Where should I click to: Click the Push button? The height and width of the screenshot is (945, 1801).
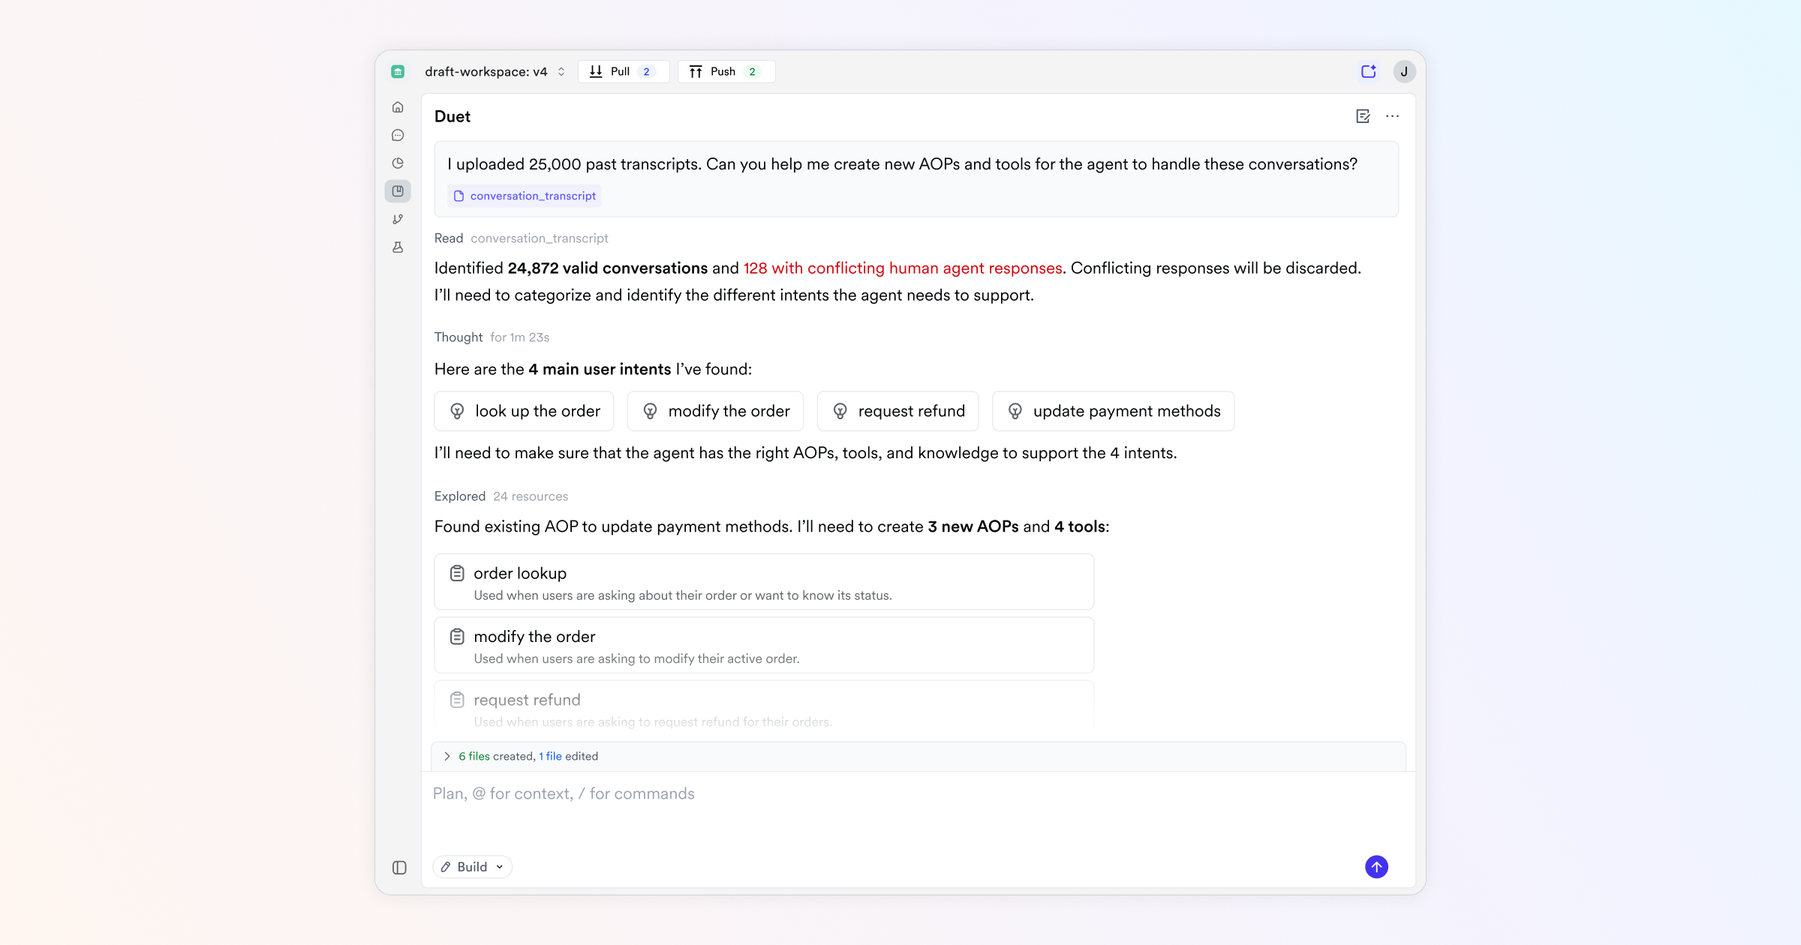pyautogui.click(x=726, y=71)
